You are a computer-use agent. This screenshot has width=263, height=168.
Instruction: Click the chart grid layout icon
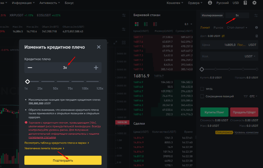point(124,43)
